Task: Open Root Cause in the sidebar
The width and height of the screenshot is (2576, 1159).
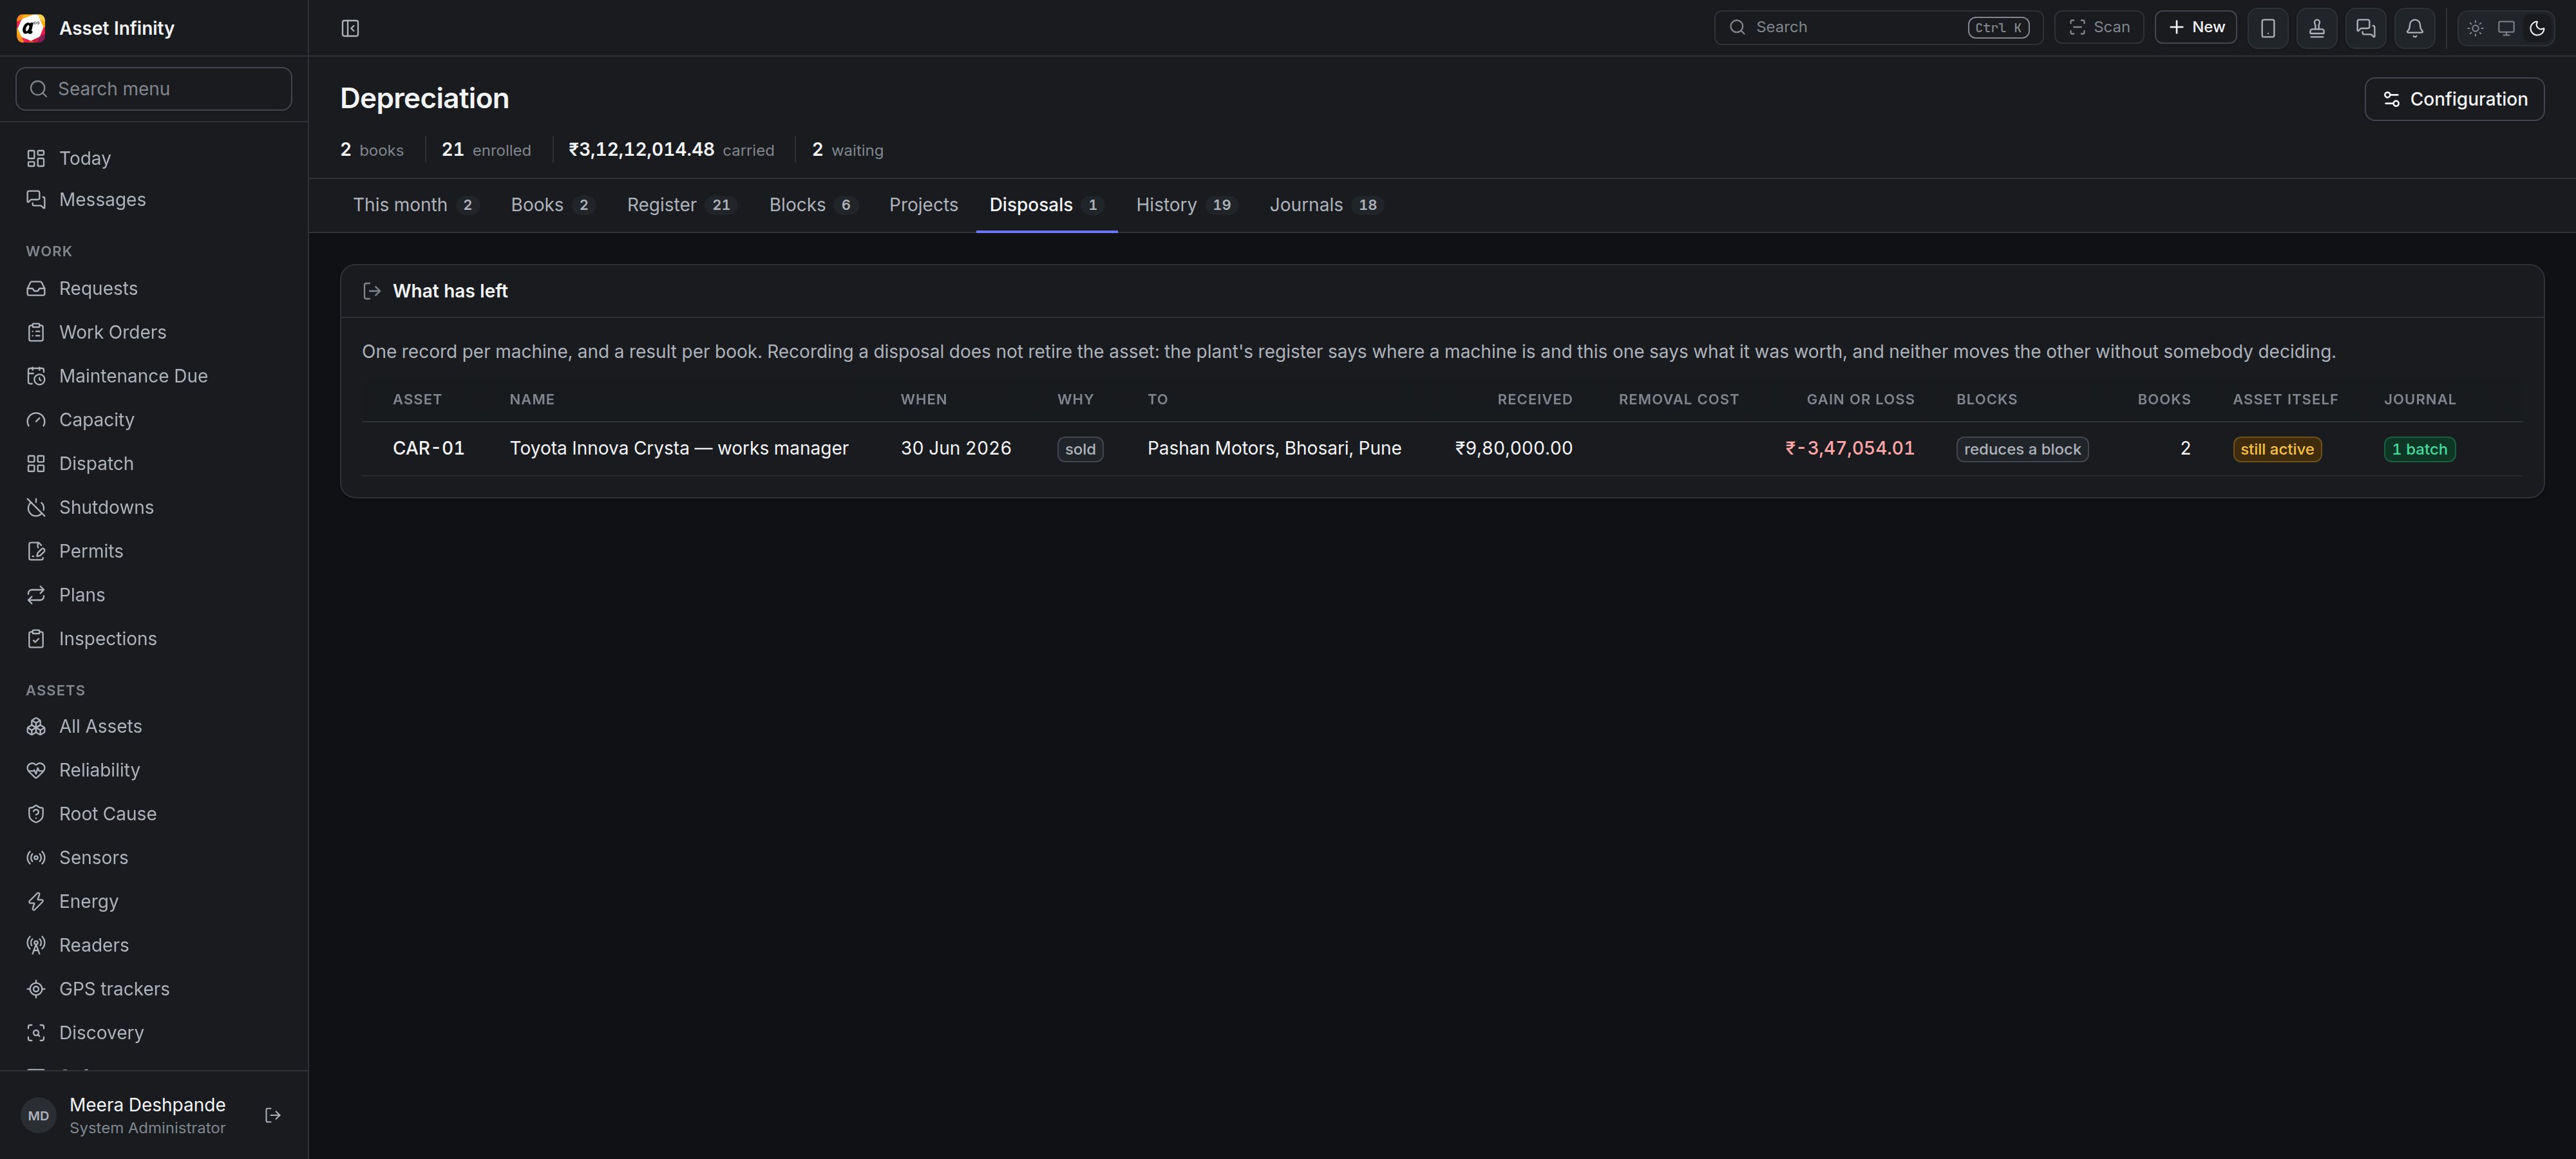Action: 154,814
